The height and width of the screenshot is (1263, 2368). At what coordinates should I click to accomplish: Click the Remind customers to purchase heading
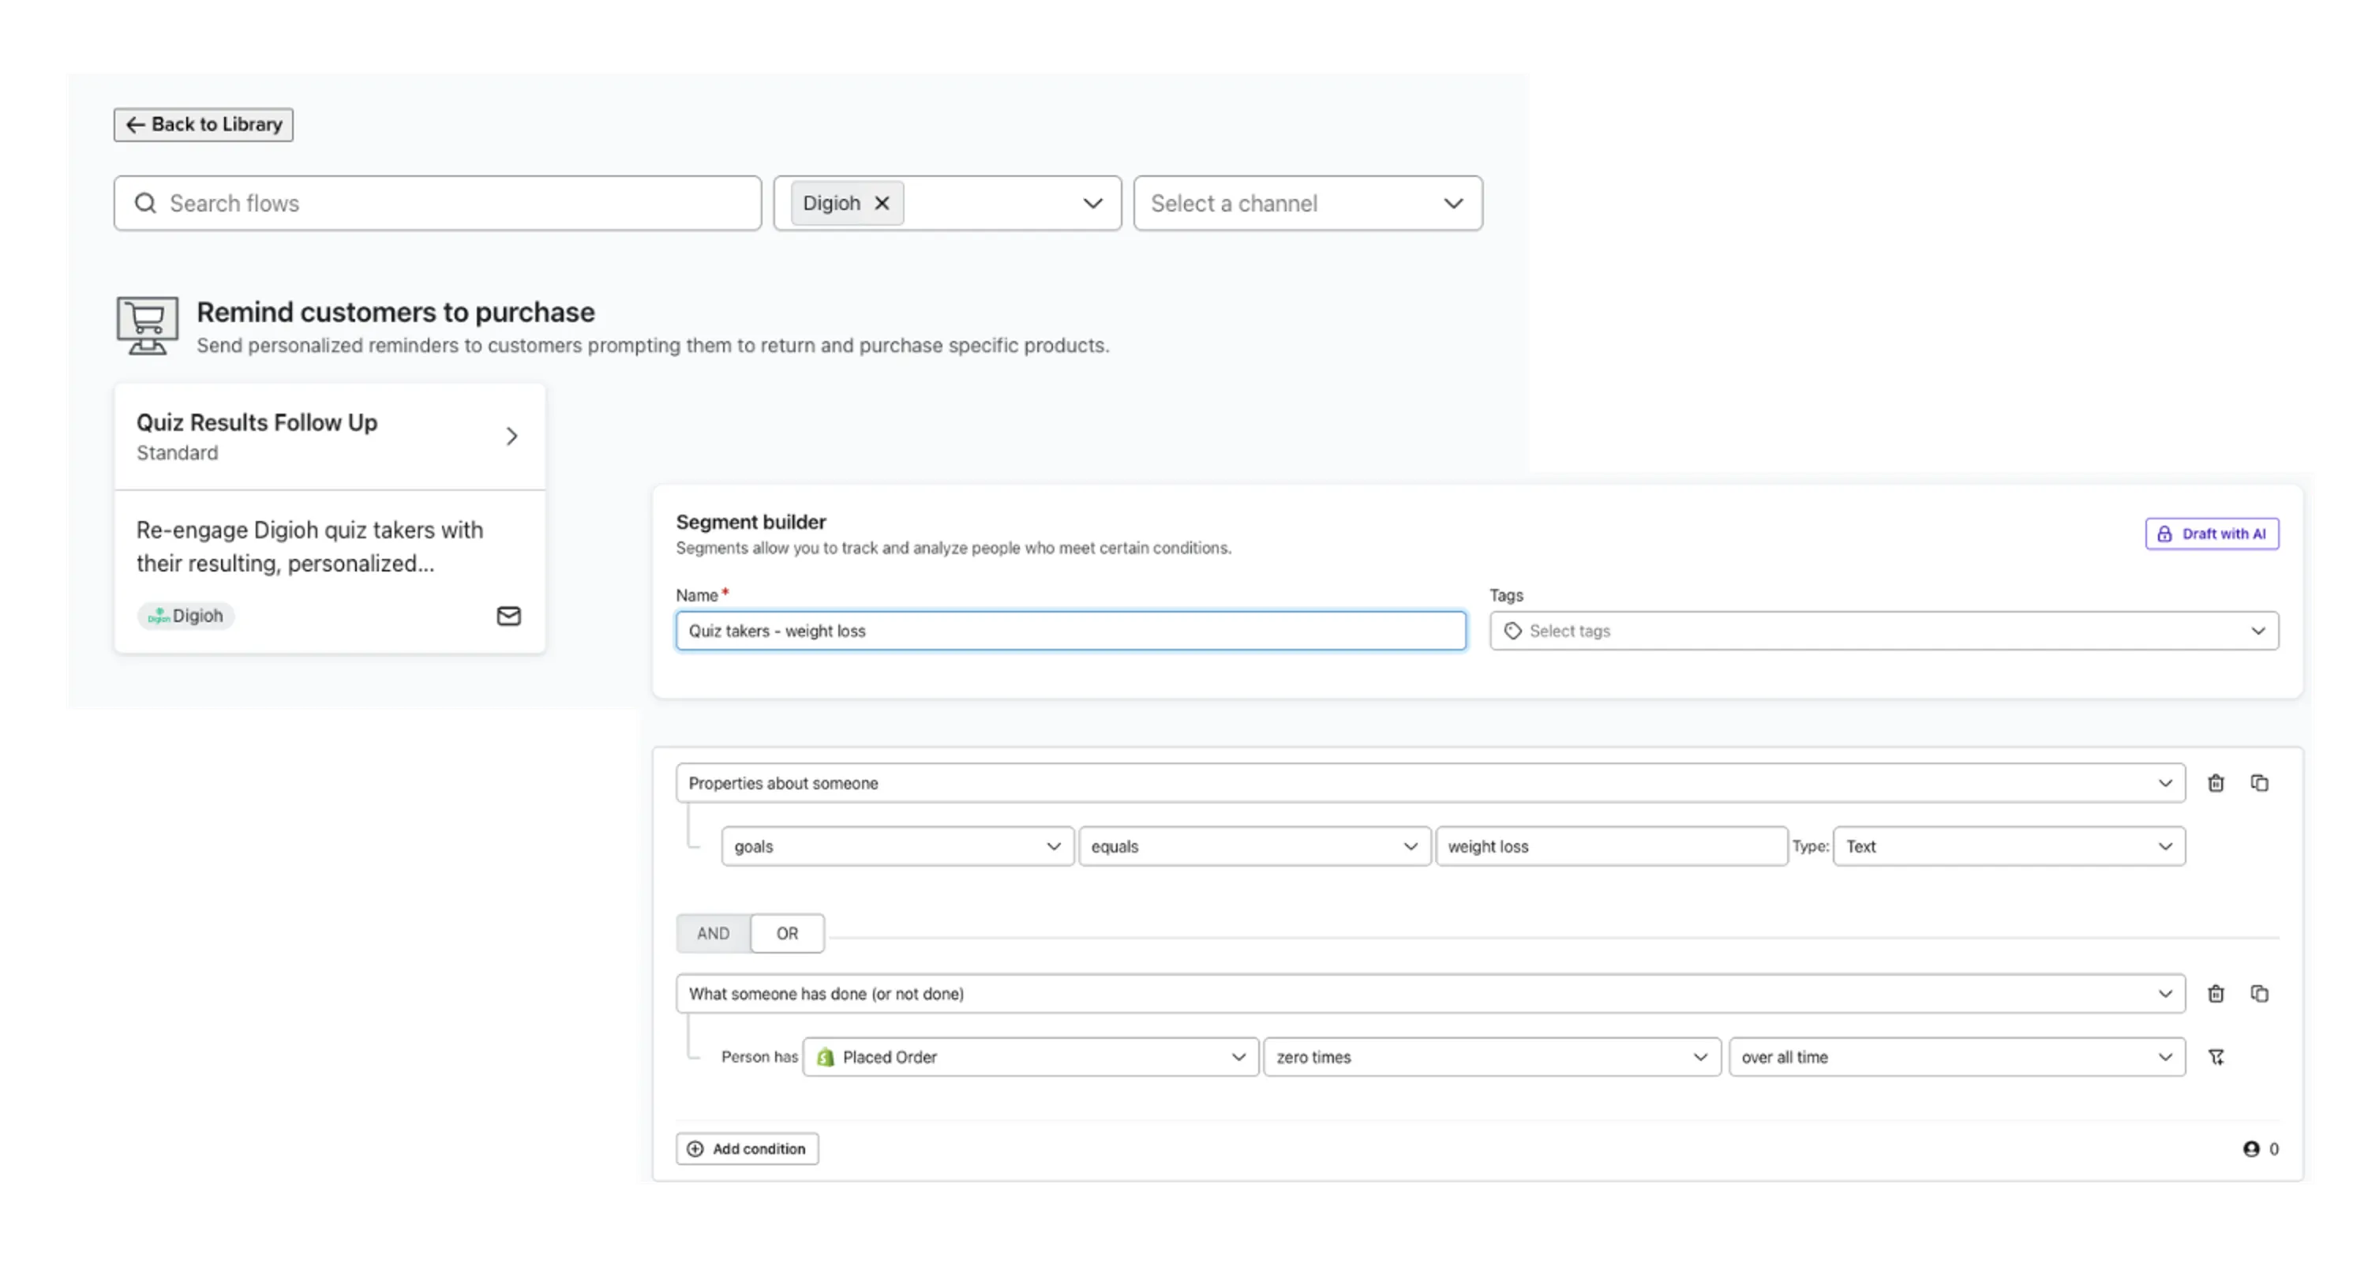coord(395,313)
